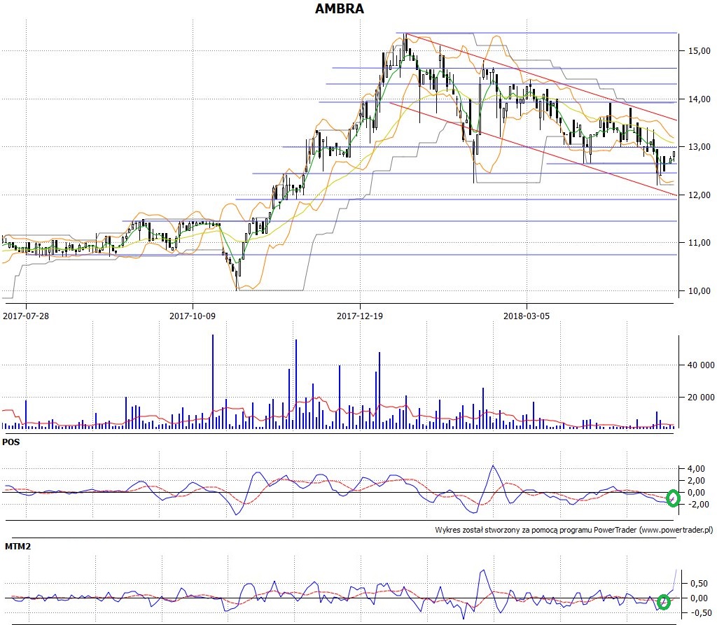Select the 2017-07-28 date label
Screen dimensions: 717x625
click(x=26, y=316)
